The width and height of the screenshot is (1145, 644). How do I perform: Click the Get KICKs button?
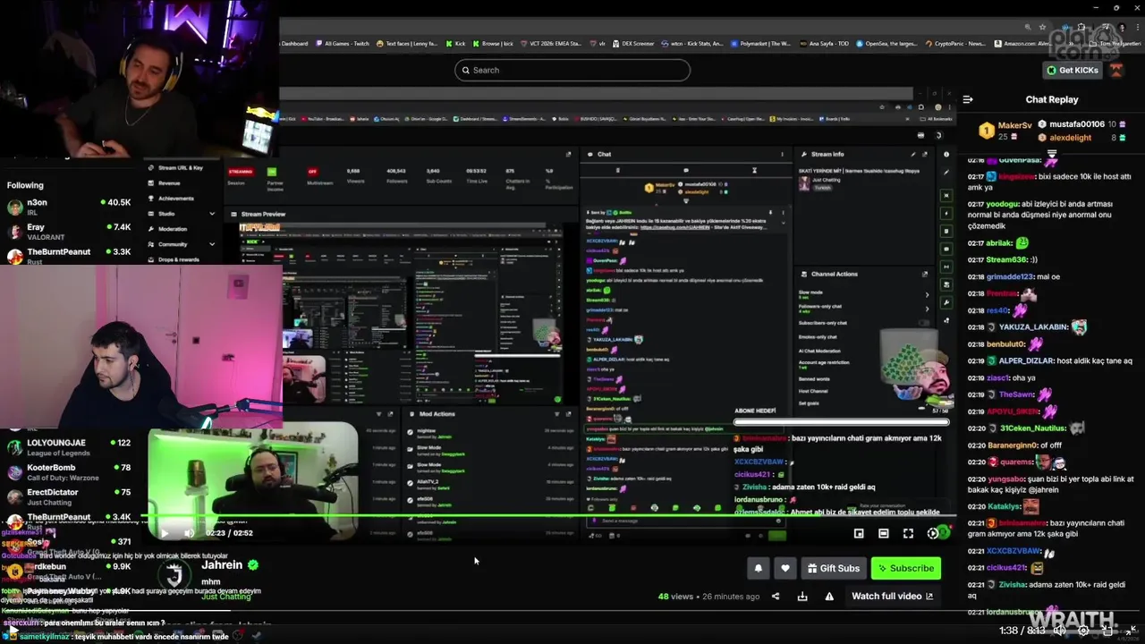1072,70
